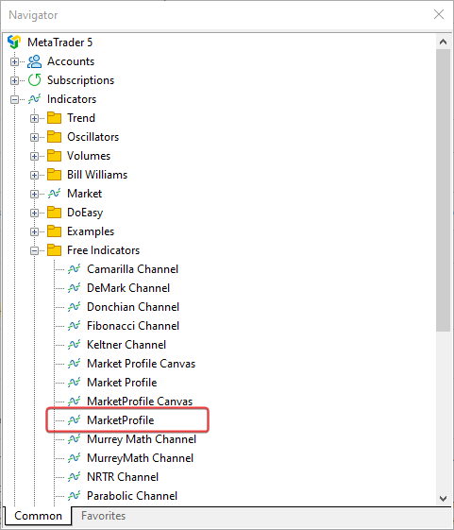Select the Market indicator icon
Image resolution: width=454 pixels, height=530 pixels.
coord(54,194)
